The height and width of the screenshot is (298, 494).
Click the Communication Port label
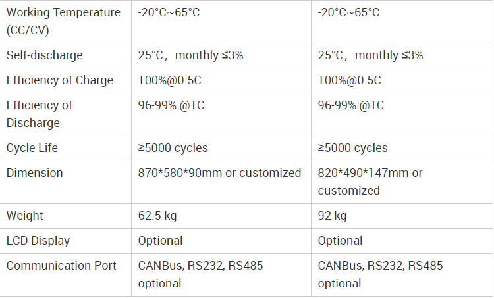tap(61, 266)
